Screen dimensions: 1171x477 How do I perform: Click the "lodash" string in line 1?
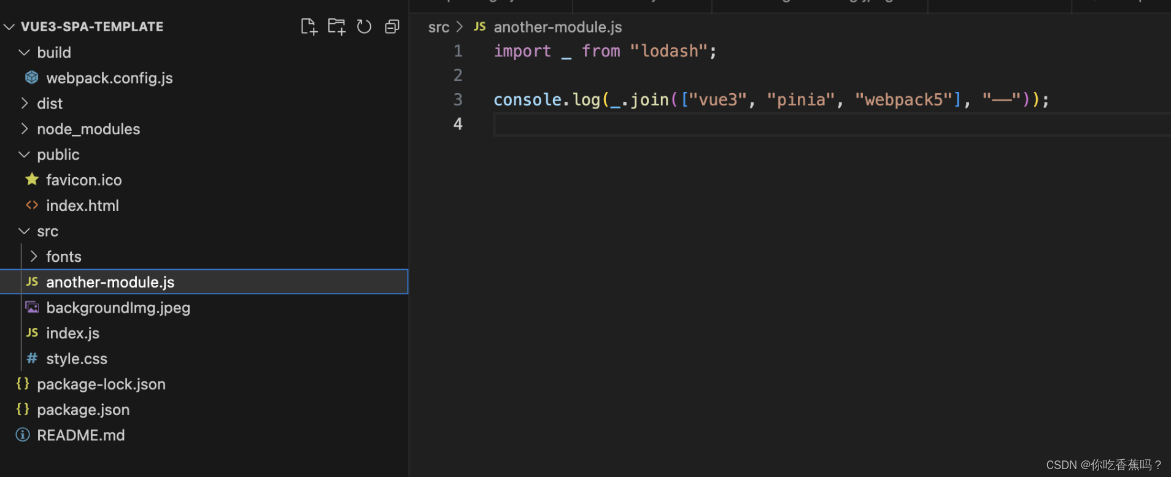pyautogui.click(x=669, y=51)
